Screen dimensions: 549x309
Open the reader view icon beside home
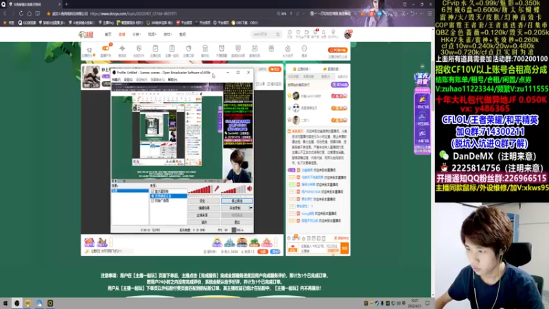[x=38, y=14]
